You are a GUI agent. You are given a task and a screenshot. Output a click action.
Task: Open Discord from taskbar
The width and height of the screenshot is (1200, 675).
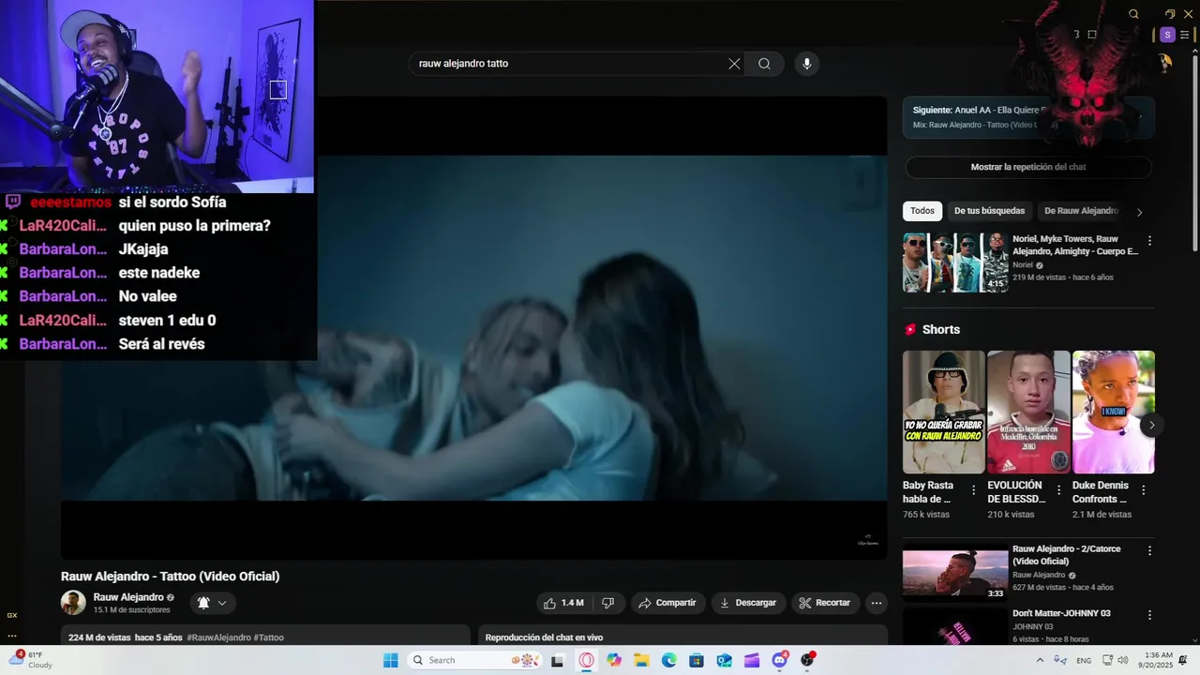point(779,660)
